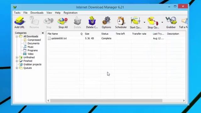Select the Finished folder checkmark icon
Viewport: 201px width, 113px height.
pos(21,61)
